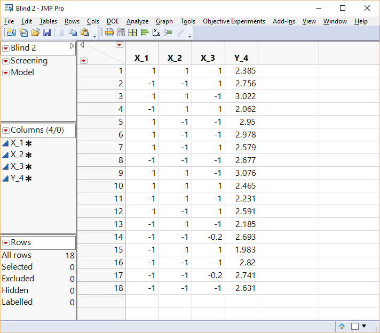Click the Y_4 cell containing 1.983
Viewport: 380px width, 333px height.
click(241, 250)
